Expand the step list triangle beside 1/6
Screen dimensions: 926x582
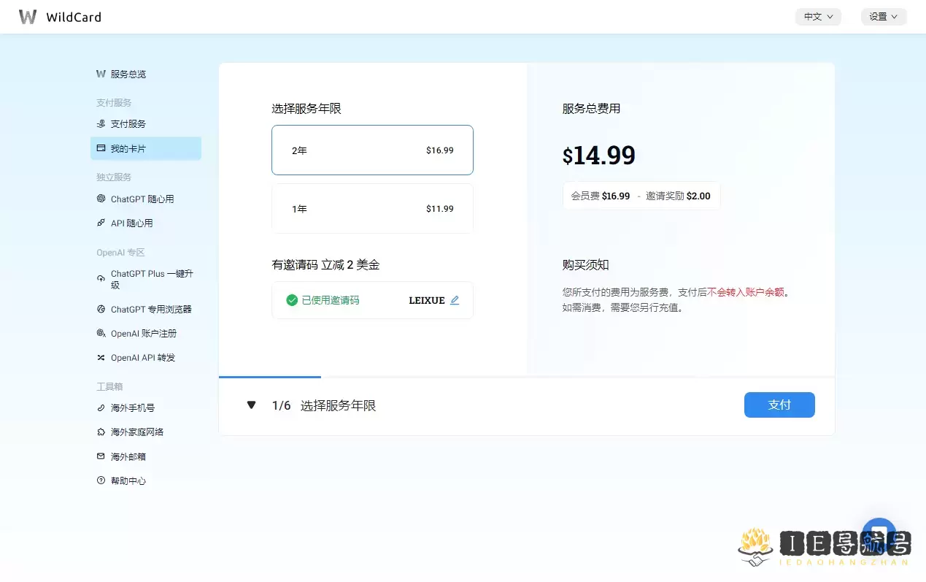click(252, 405)
